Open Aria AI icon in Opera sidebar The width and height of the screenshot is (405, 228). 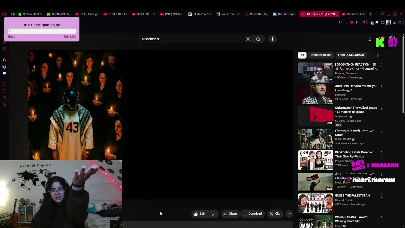[4, 60]
